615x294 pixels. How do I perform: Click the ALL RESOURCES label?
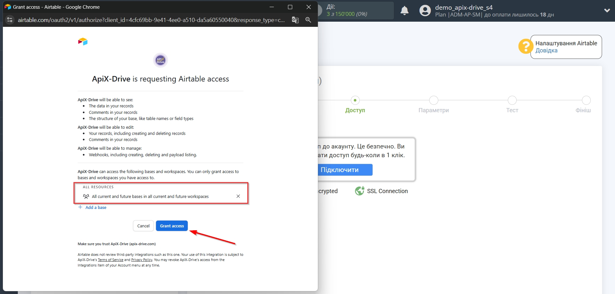pos(98,187)
